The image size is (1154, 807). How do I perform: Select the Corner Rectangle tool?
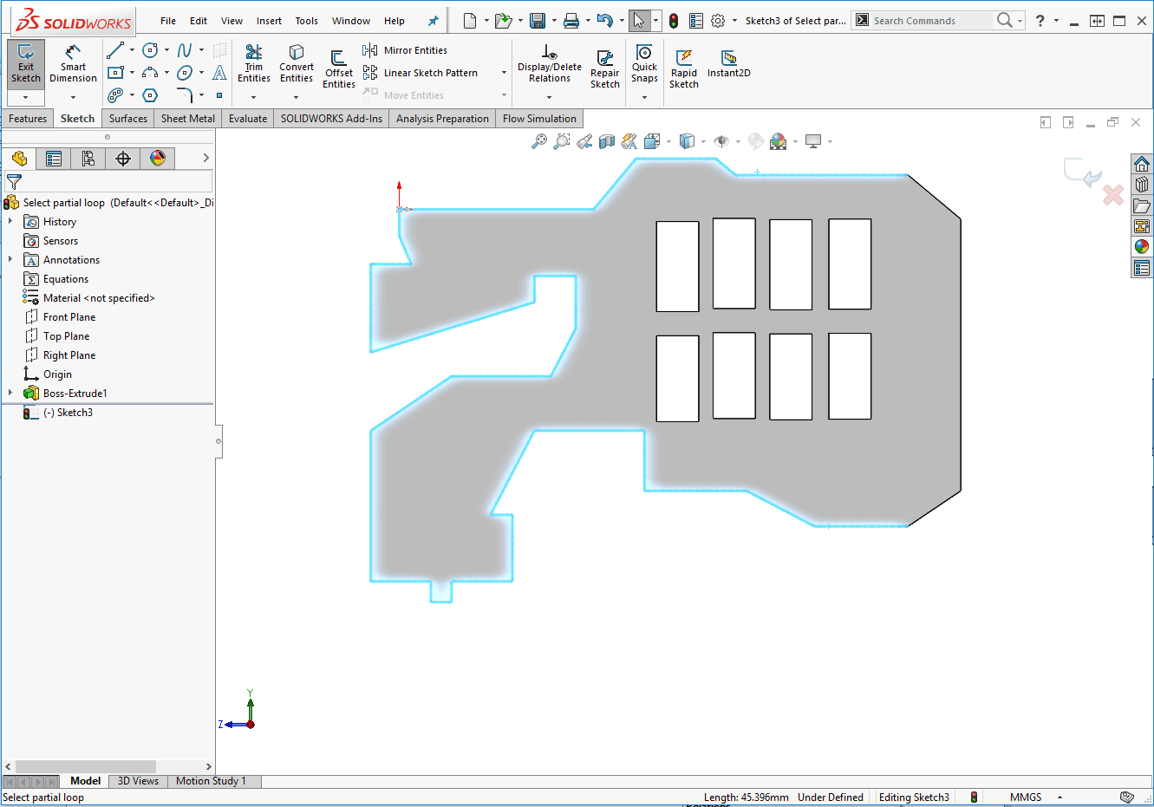click(x=116, y=71)
